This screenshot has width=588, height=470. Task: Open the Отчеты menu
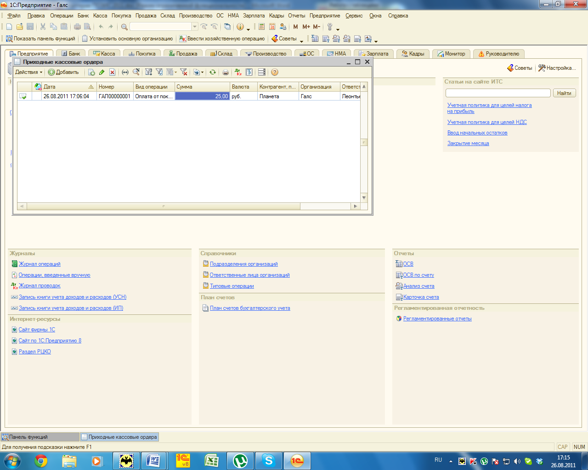tap(297, 16)
